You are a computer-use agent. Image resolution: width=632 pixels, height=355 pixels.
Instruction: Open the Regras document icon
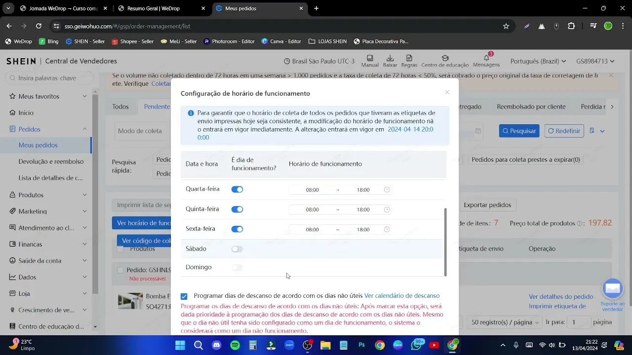coord(409,58)
